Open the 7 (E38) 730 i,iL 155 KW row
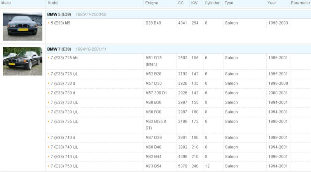 [65, 102]
